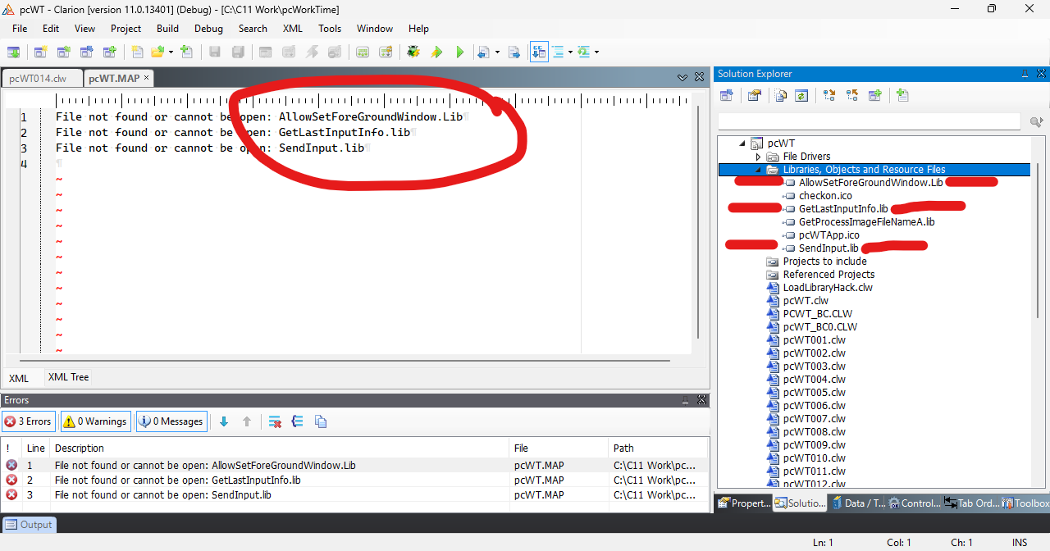The height and width of the screenshot is (551, 1050).
Task: Click the Path column header in Errors
Action: coord(658,448)
